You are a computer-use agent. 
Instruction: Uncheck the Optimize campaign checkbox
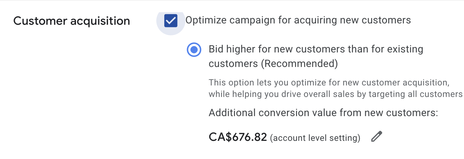[171, 21]
